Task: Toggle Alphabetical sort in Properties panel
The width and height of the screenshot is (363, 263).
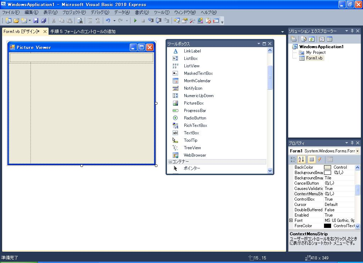Action: pos(301,159)
